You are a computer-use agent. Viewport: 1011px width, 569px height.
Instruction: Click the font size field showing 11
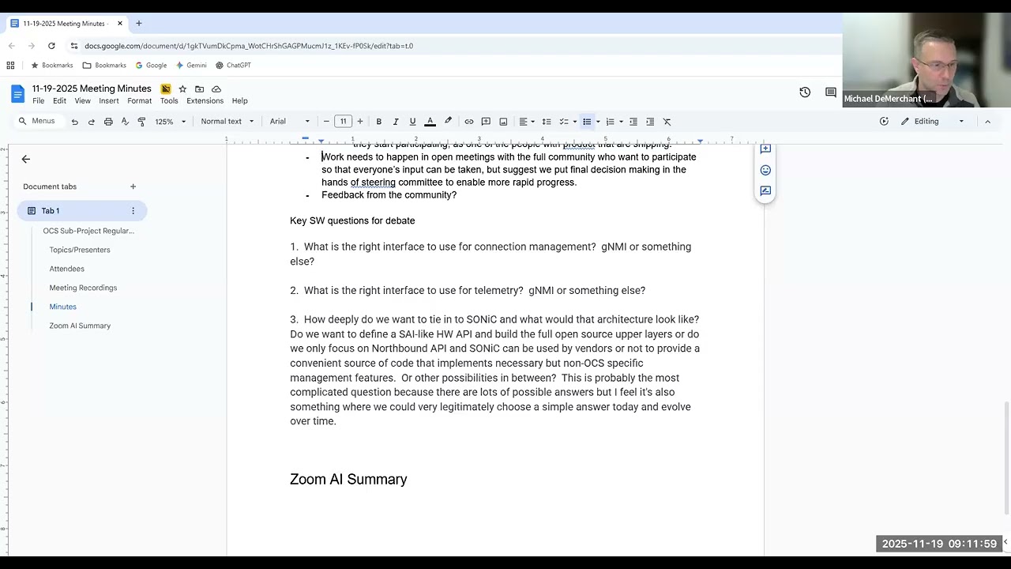tap(343, 122)
